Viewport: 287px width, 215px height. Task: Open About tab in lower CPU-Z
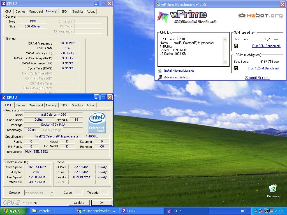click(x=91, y=105)
